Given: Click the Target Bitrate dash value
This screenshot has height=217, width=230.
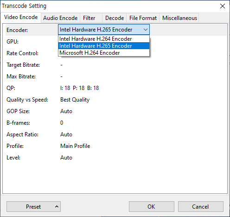Looking at the screenshot, I should coord(61,65).
